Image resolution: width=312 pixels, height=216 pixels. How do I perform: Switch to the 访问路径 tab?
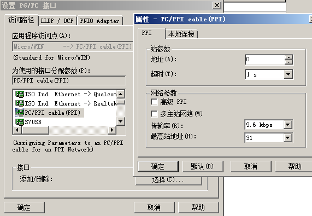(21, 20)
